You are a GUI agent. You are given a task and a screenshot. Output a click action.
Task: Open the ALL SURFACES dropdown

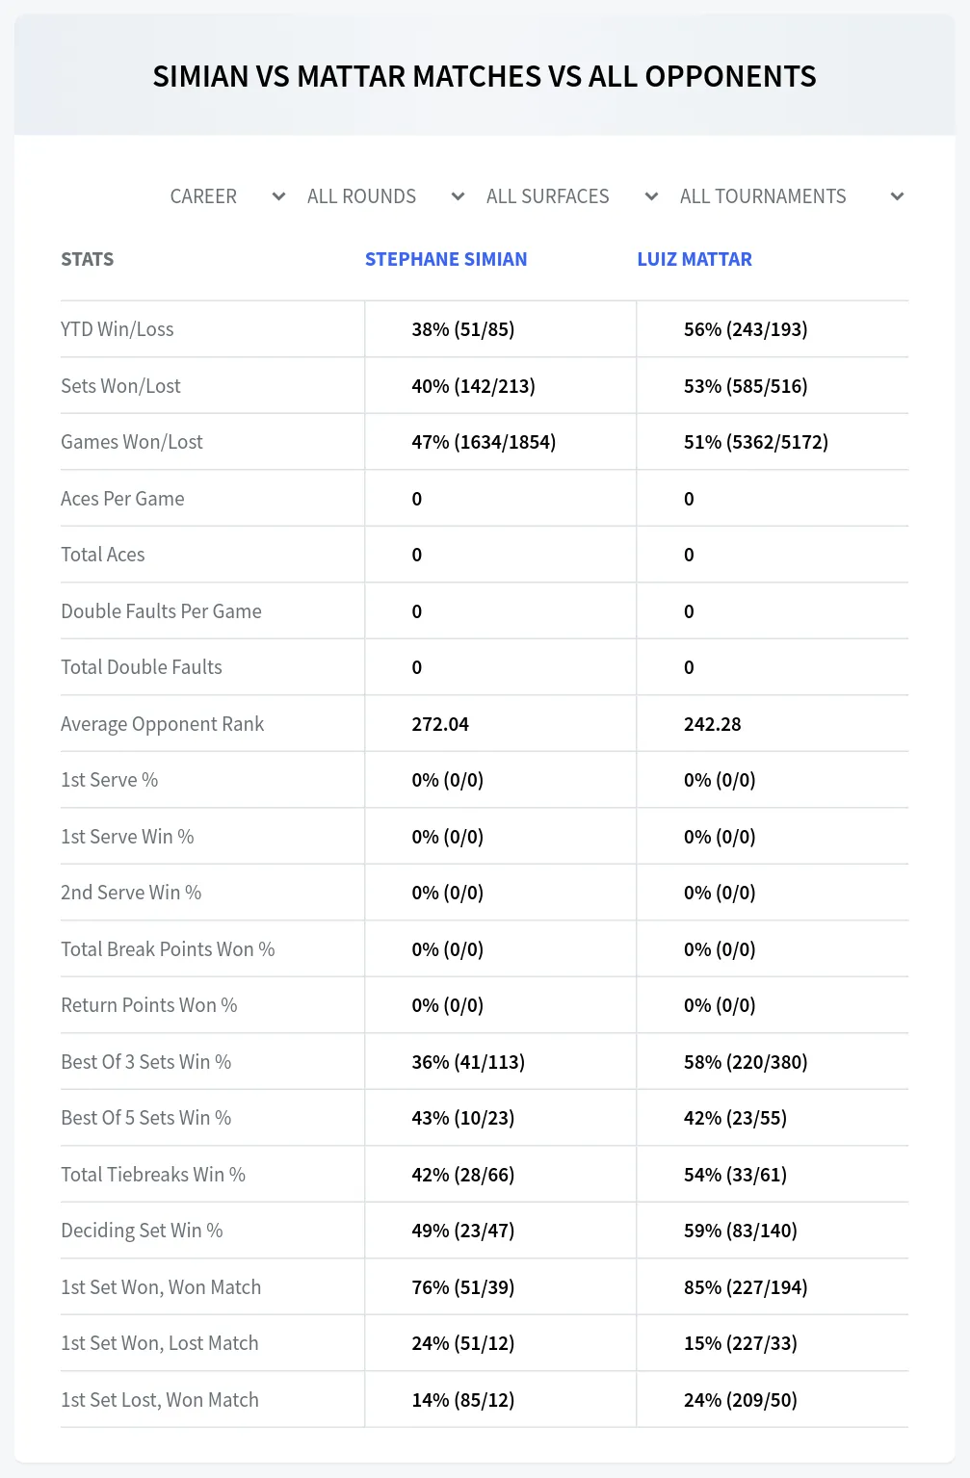[572, 196]
